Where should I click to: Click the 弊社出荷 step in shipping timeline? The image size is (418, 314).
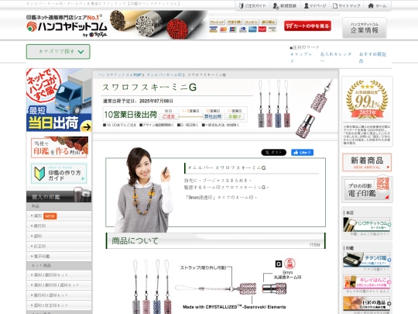pyautogui.click(x=212, y=116)
